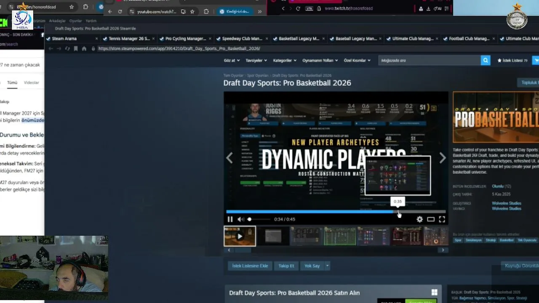The width and height of the screenshot is (539, 303).
Task: Open Oyunlar menu in Steam
Action: pyautogui.click(x=76, y=21)
